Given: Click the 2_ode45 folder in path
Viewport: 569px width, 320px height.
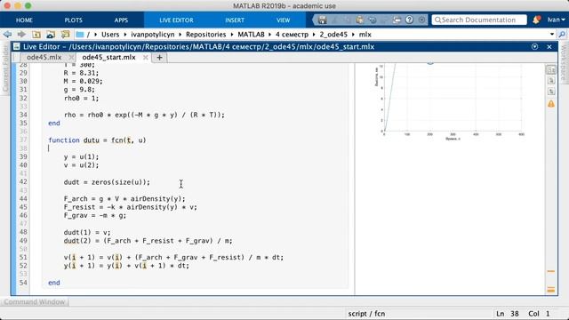Looking at the screenshot, I should 333,35.
